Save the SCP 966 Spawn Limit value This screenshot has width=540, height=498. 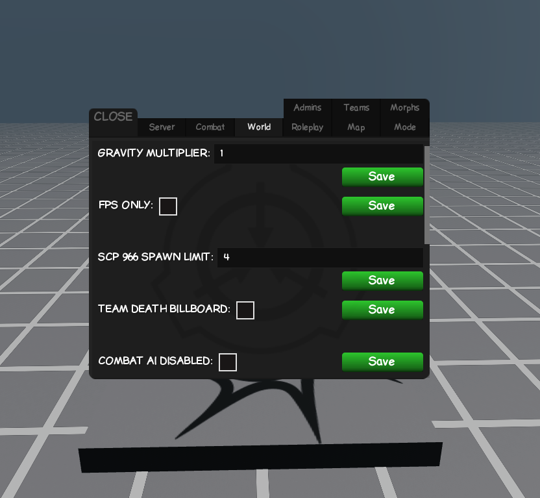point(382,280)
